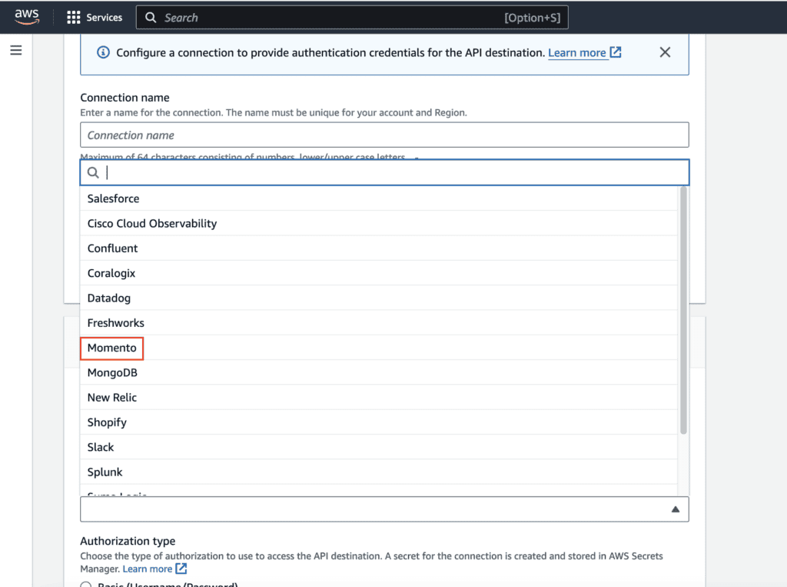Click the magnifier icon in AWS search bar
The width and height of the screenshot is (787, 587).
point(151,18)
